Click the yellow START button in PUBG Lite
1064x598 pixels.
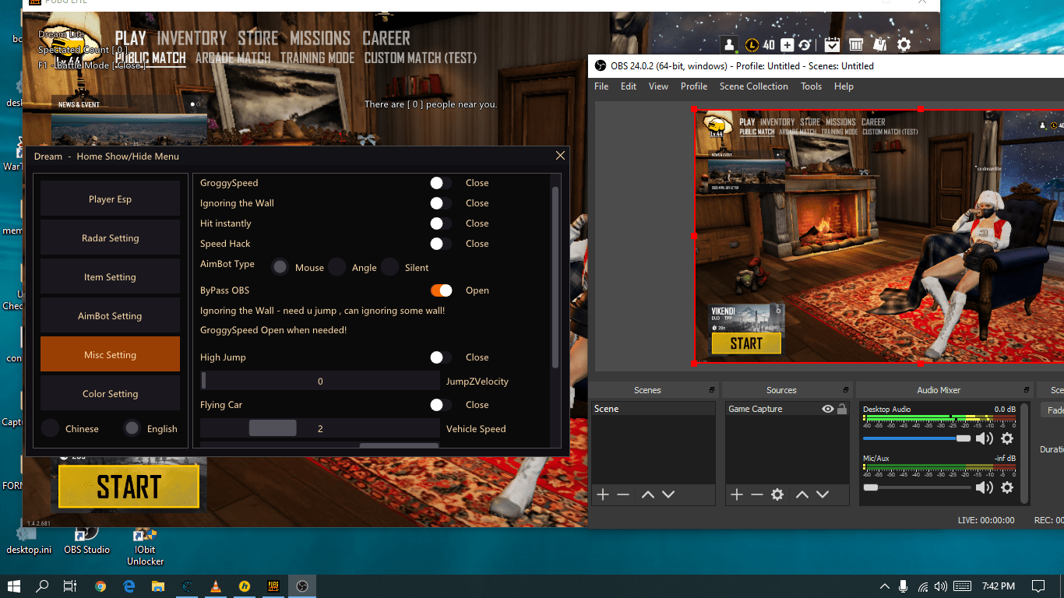(x=129, y=487)
